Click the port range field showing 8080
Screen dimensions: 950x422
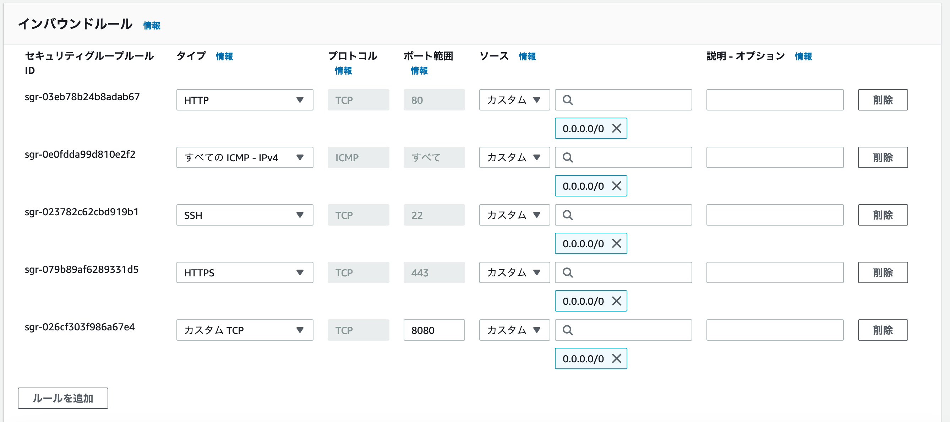coord(434,330)
